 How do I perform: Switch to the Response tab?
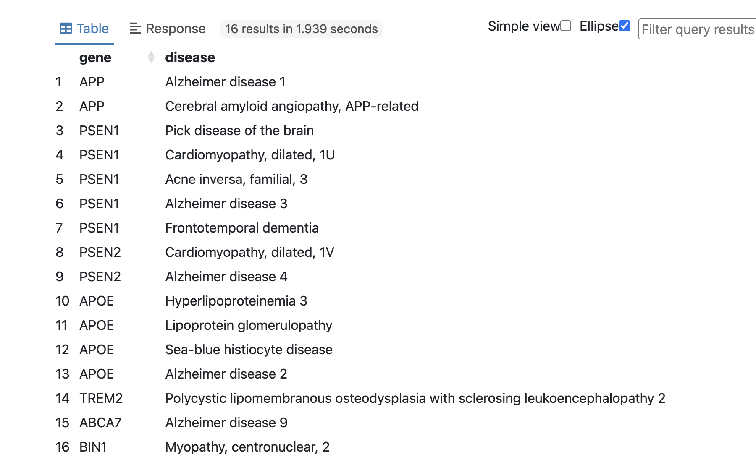click(168, 29)
